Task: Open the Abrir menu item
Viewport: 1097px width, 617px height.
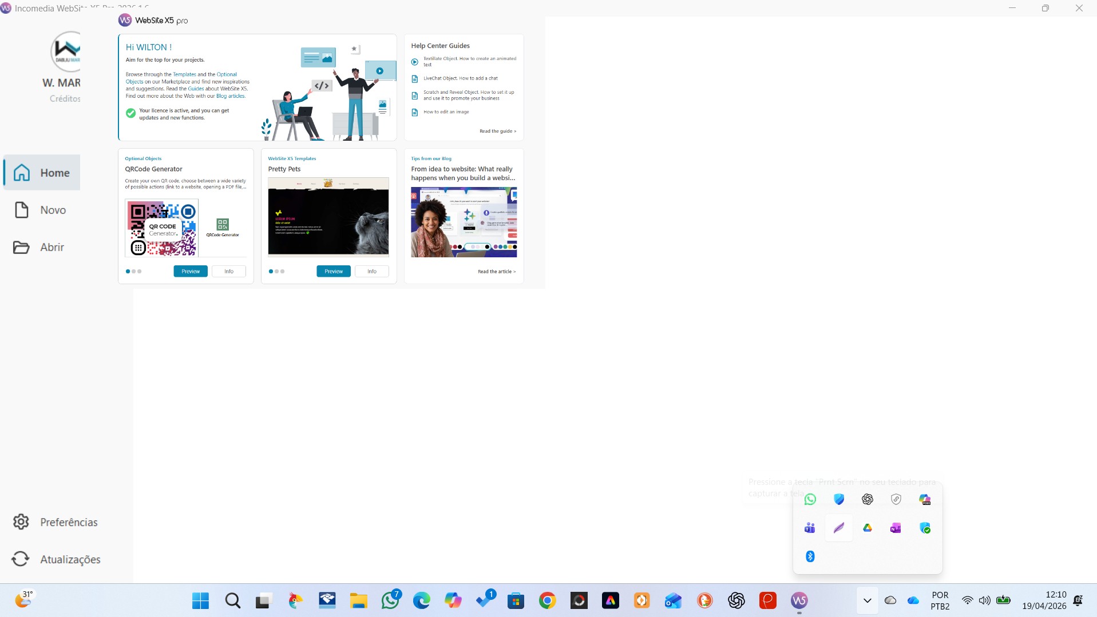Action: point(52,247)
